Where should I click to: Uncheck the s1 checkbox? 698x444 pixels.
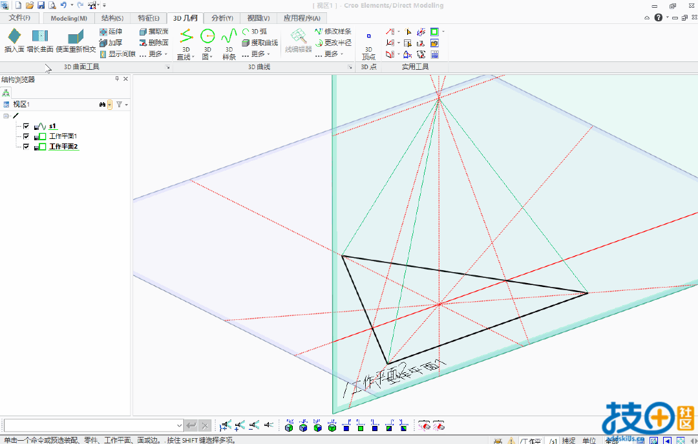click(26, 126)
